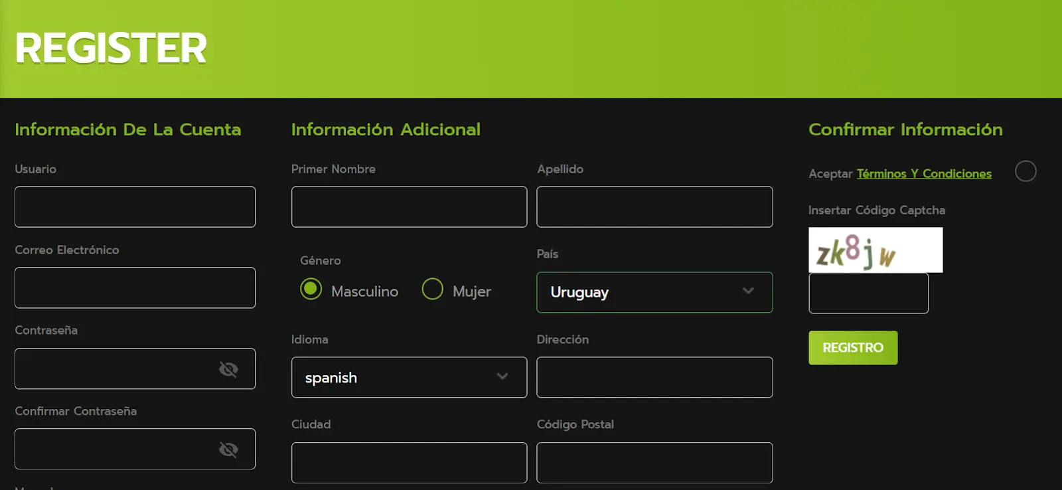Screen dimensions: 1062x490
Task: Select the Dirección input field
Action: pyautogui.click(x=654, y=377)
